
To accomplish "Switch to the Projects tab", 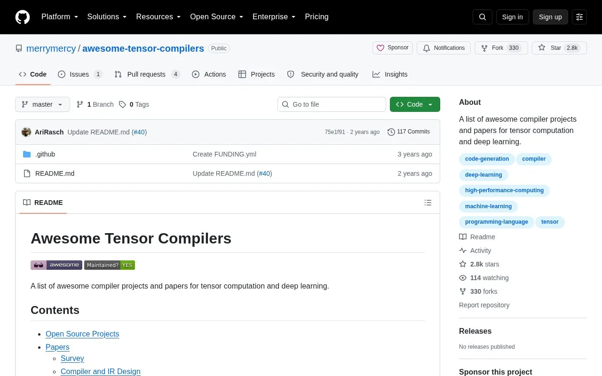I will [256, 74].
